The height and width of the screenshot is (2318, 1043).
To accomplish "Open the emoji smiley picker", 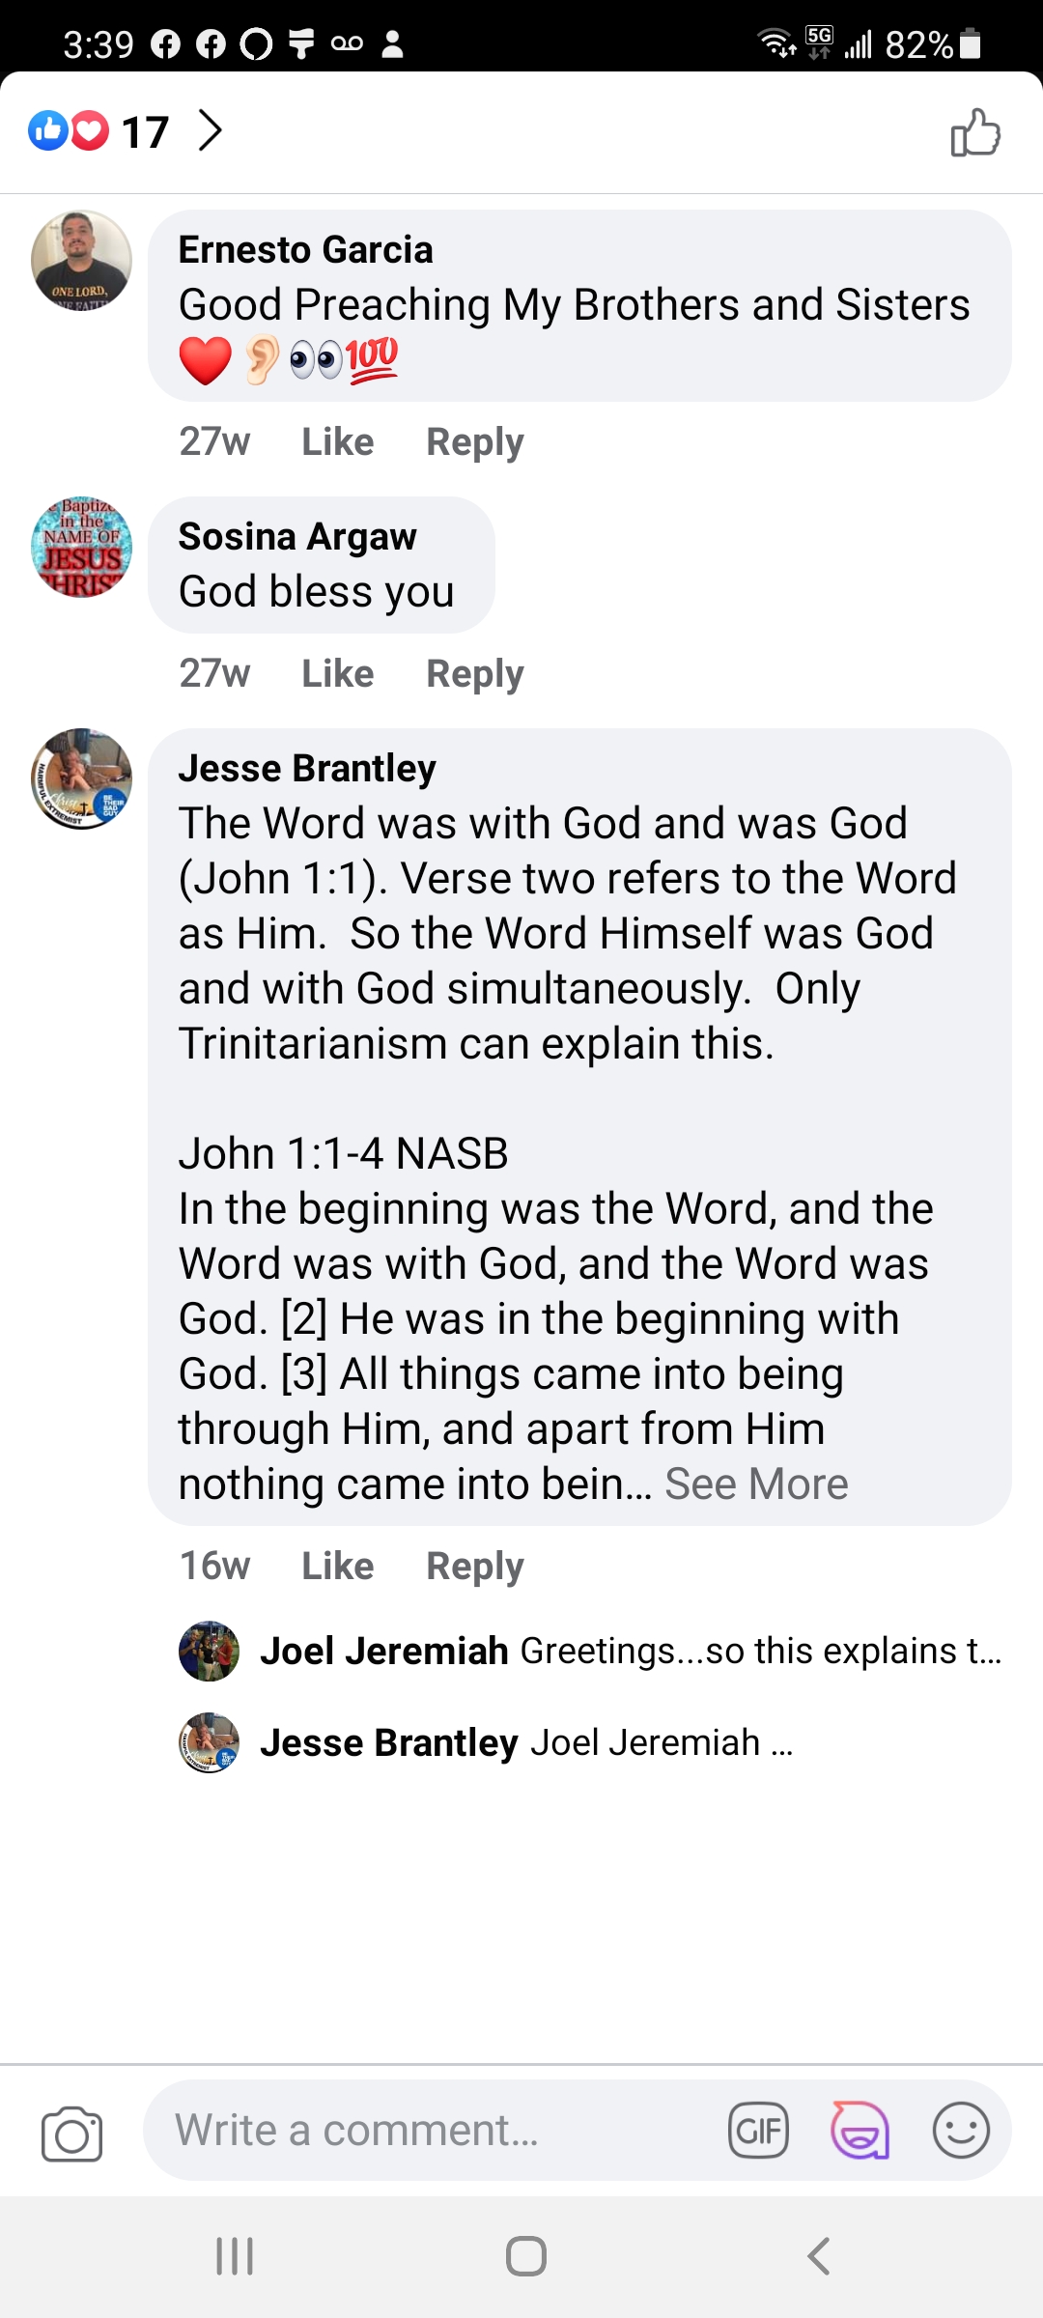I will click(961, 2130).
